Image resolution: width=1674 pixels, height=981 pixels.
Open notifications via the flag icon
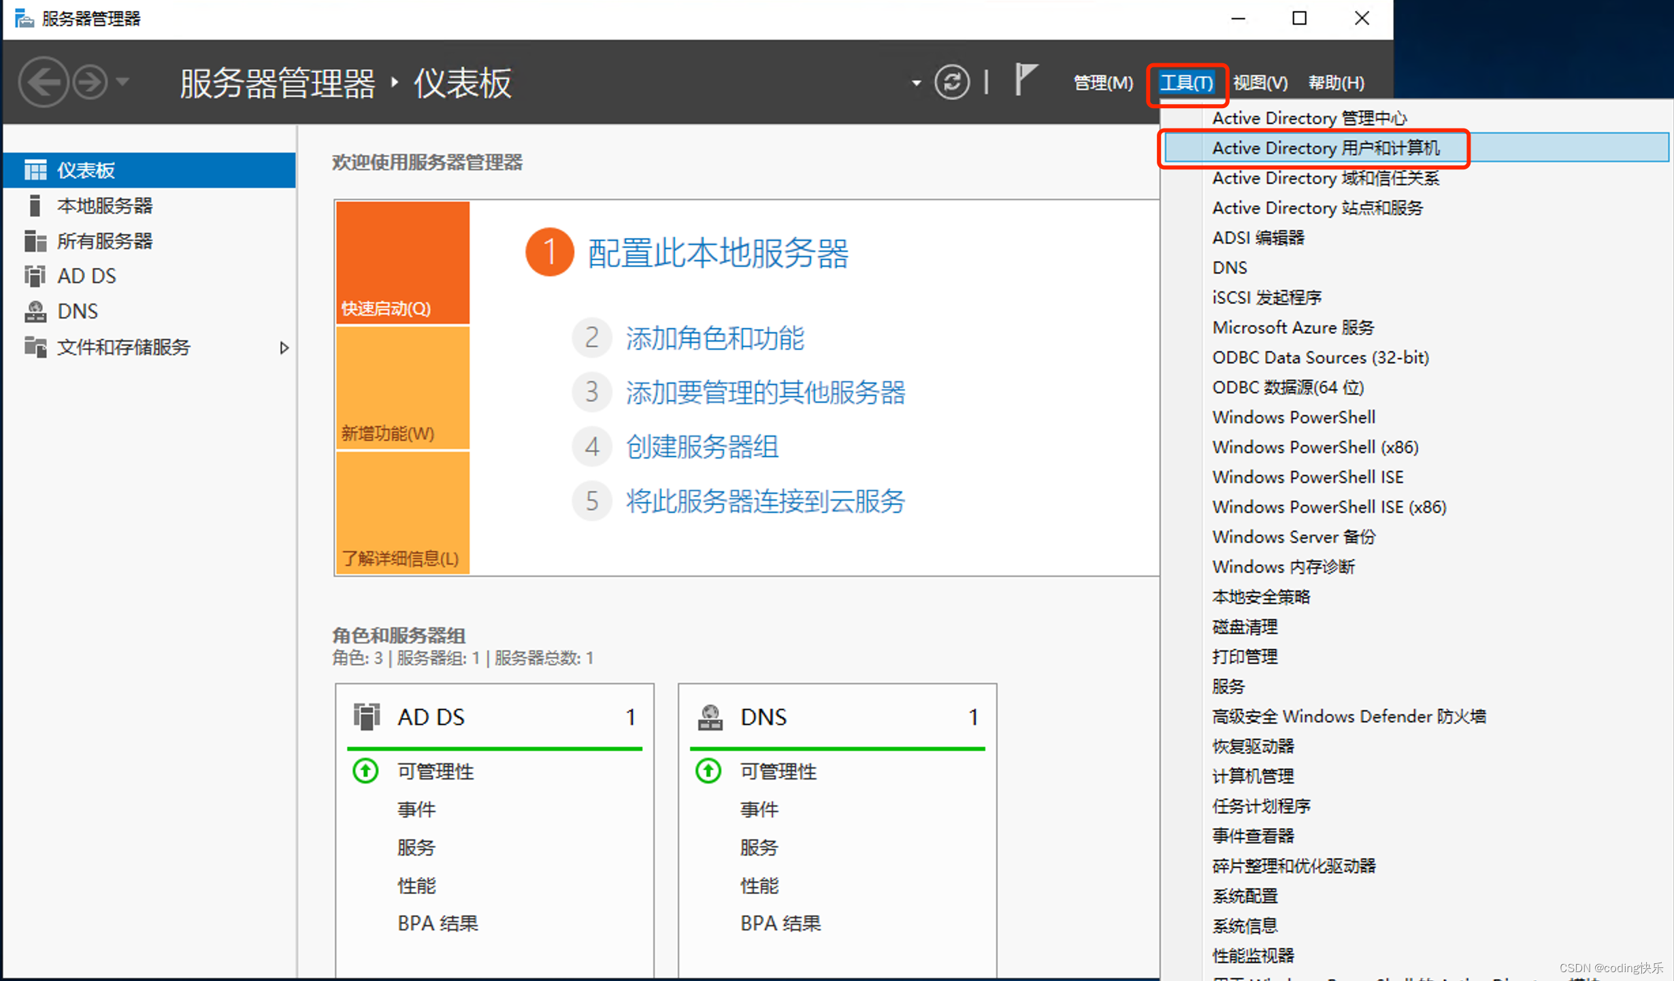[1026, 80]
